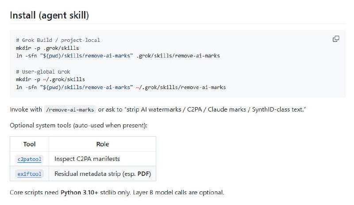The width and height of the screenshot is (354, 205).
Task: Click the Invoke with sentence text
Action: [x=158, y=110]
